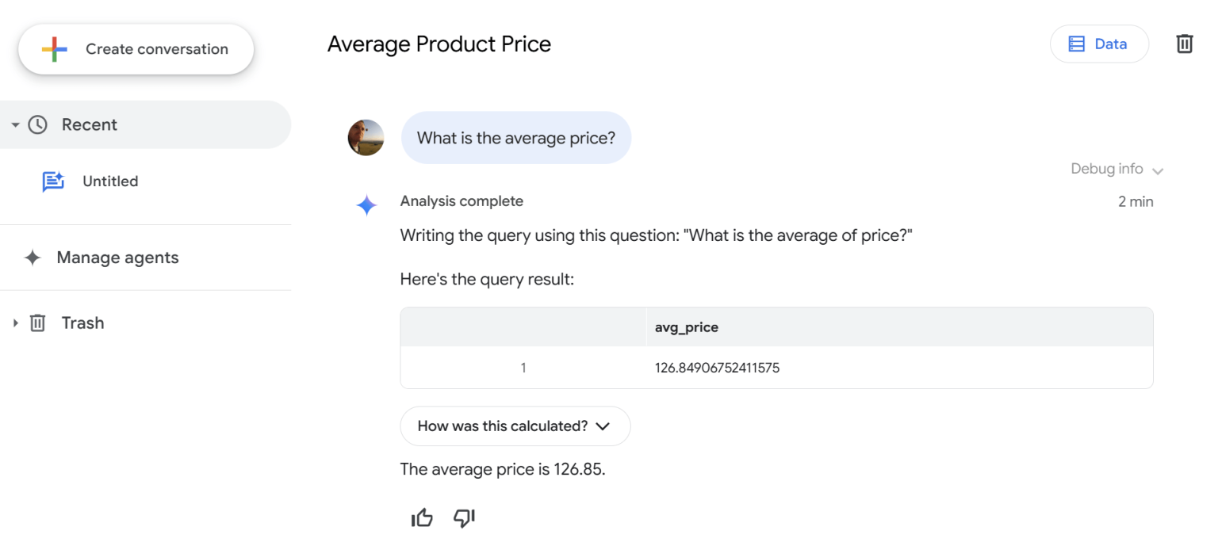Give thumbs up feedback
1218x546 pixels.
click(x=422, y=518)
